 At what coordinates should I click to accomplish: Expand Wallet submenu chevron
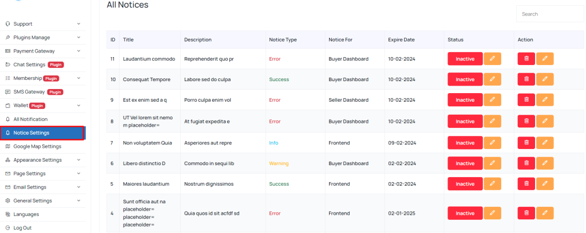coord(78,106)
